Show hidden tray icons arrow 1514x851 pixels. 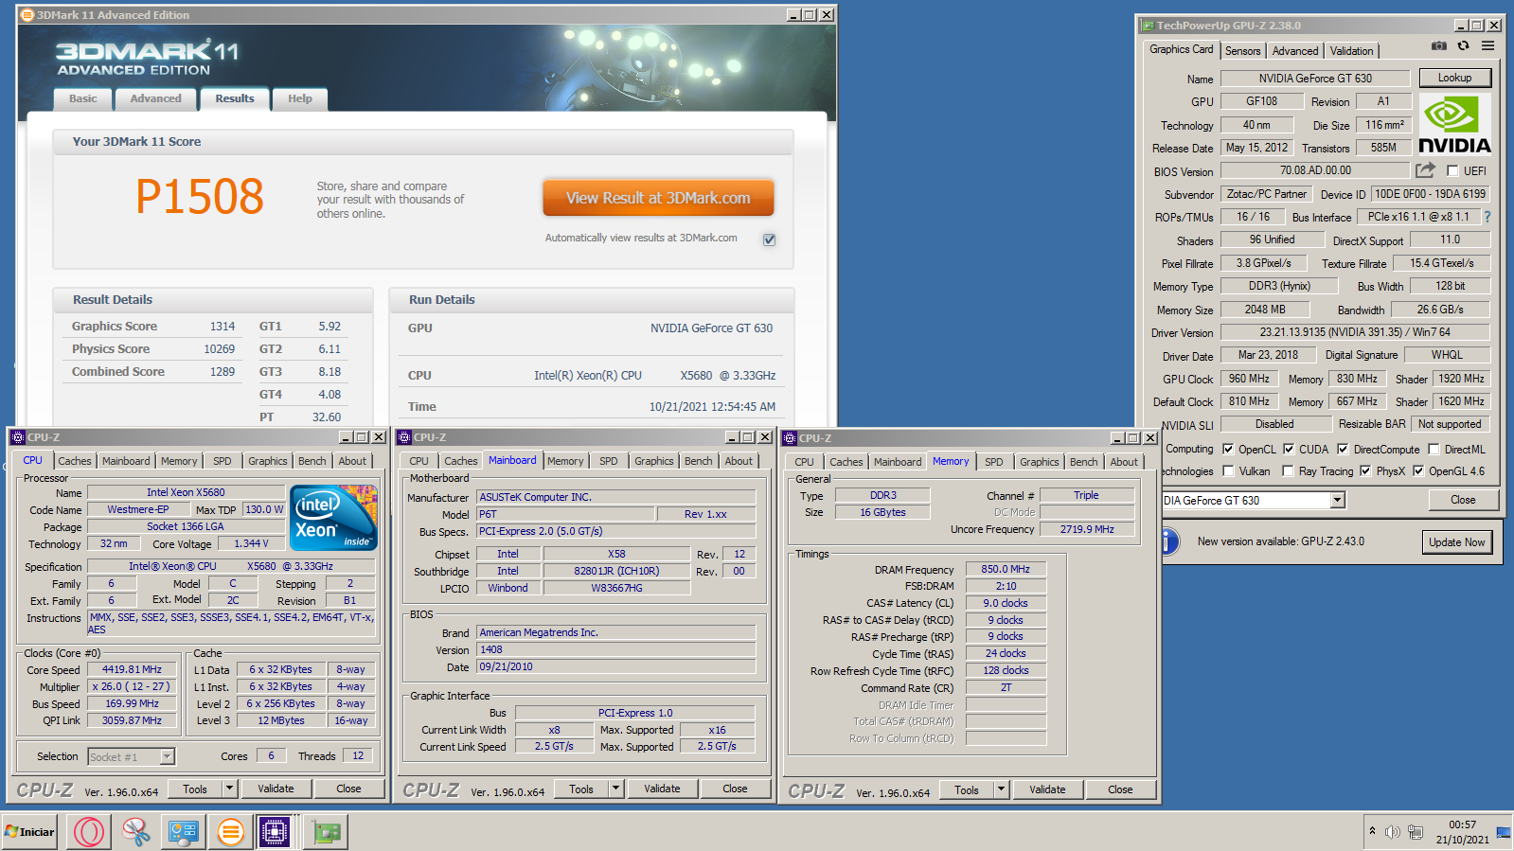[x=1372, y=831]
